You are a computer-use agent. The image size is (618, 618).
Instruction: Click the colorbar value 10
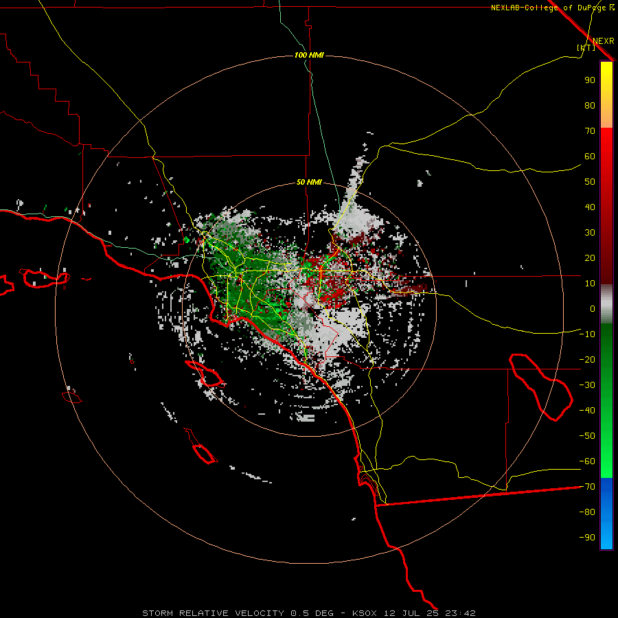590,284
